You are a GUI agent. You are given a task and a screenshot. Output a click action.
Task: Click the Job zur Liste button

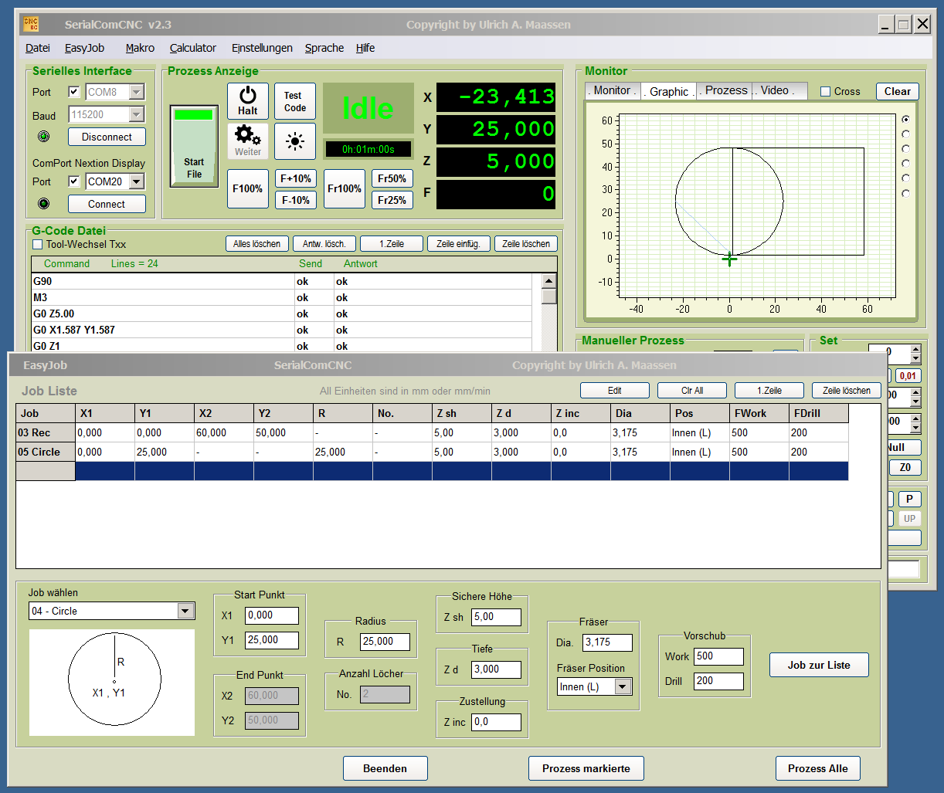pyautogui.click(x=819, y=665)
